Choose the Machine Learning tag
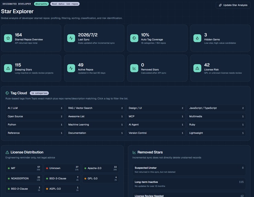This screenshot has width=254, height=197. (95, 124)
